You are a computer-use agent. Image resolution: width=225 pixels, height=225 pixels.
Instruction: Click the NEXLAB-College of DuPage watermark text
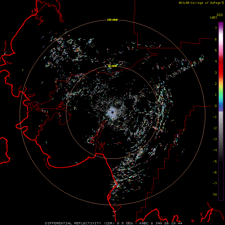pyautogui.click(x=199, y=3)
